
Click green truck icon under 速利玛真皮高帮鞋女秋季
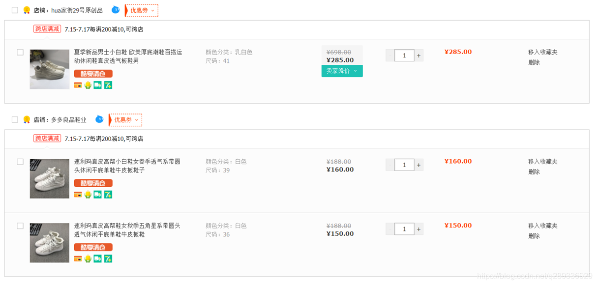[x=98, y=259]
